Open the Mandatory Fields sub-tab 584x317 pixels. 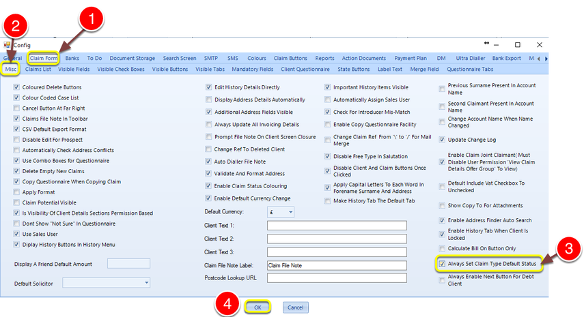pyautogui.click(x=253, y=69)
